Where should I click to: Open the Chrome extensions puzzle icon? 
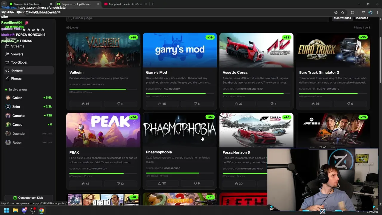click(352, 13)
